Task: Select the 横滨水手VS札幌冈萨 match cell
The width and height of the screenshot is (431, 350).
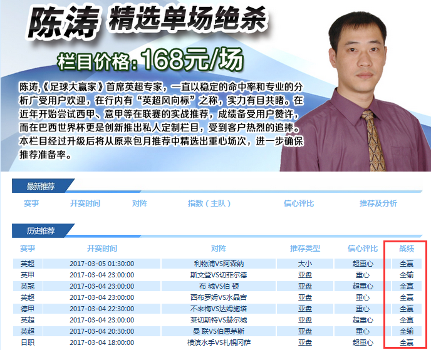Action: pos(219,342)
